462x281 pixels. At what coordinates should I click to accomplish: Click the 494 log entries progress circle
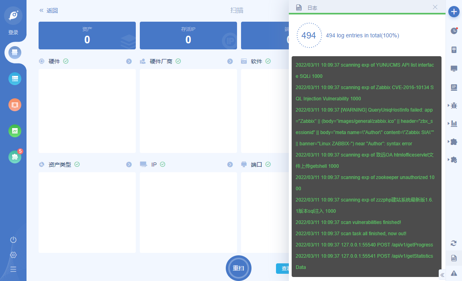tap(309, 35)
